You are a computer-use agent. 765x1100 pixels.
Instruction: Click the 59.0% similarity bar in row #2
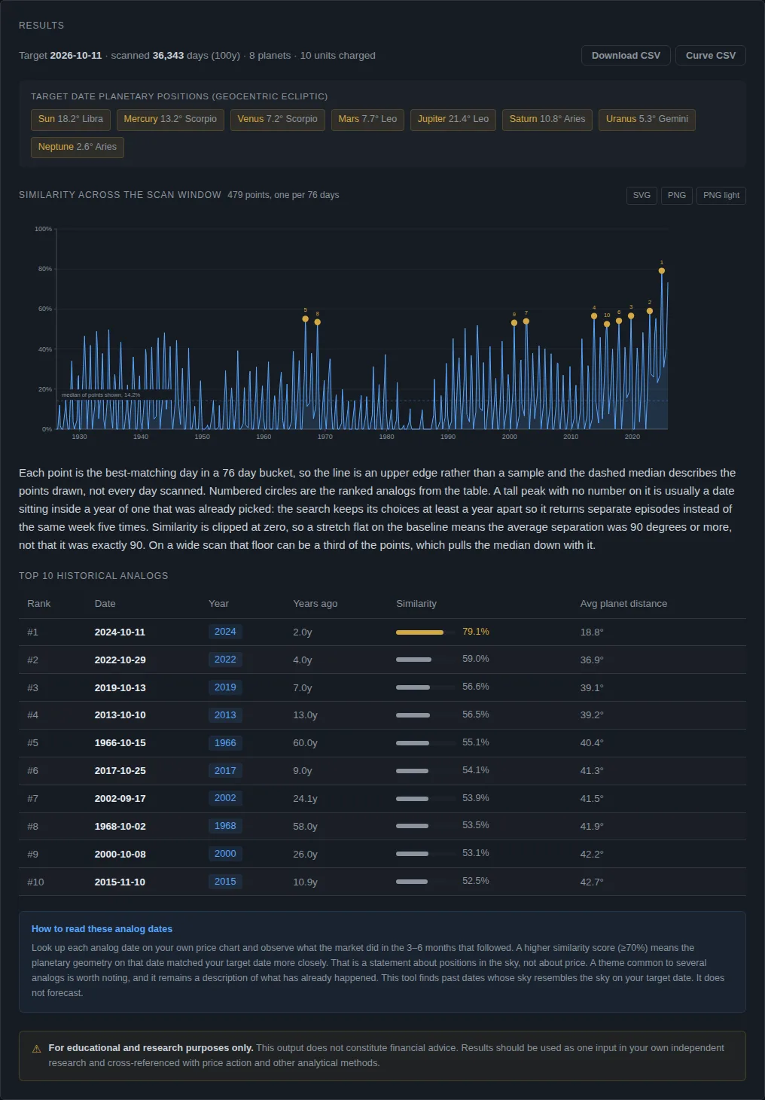click(x=425, y=660)
